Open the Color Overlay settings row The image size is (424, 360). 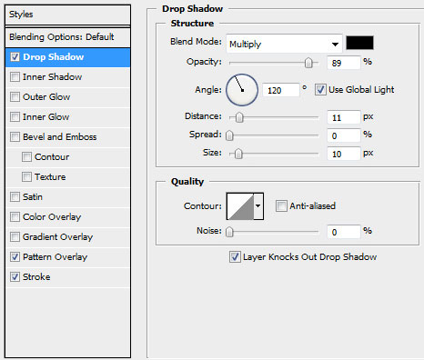tap(67, 217)
